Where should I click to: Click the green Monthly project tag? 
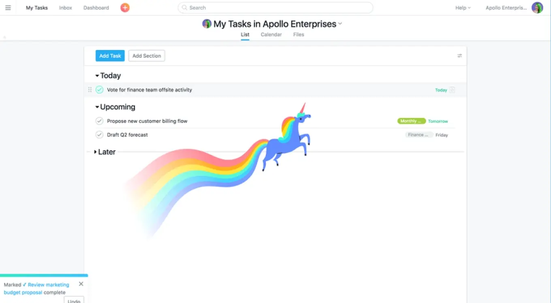click(x=411, y=121)
